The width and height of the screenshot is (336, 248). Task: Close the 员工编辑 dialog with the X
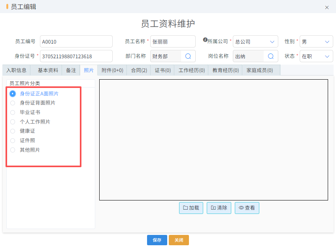(327, 8)
